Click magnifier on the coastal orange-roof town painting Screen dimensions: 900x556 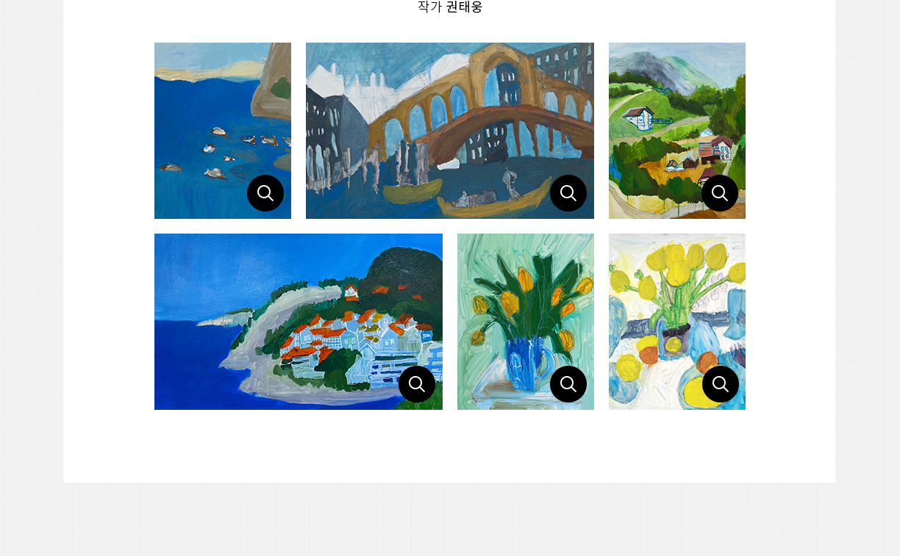[417, 384]
